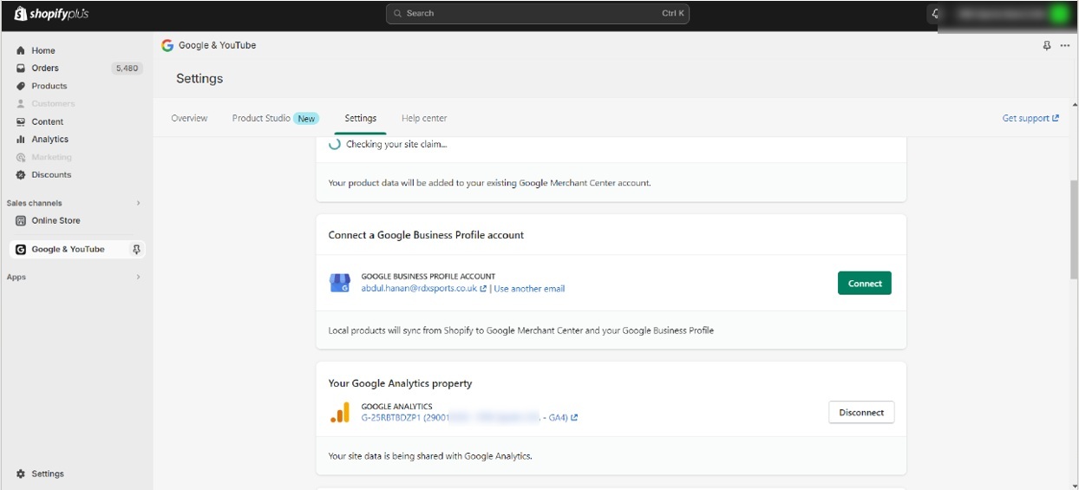Click the Get support link
1079x490 pixels.
pyautogui.click(x=1030, y=118)
